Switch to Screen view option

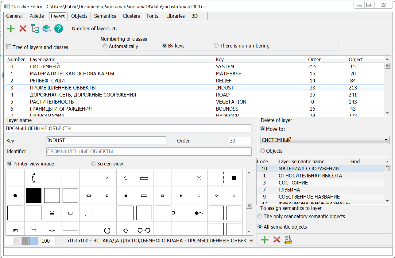pos(94,164)
